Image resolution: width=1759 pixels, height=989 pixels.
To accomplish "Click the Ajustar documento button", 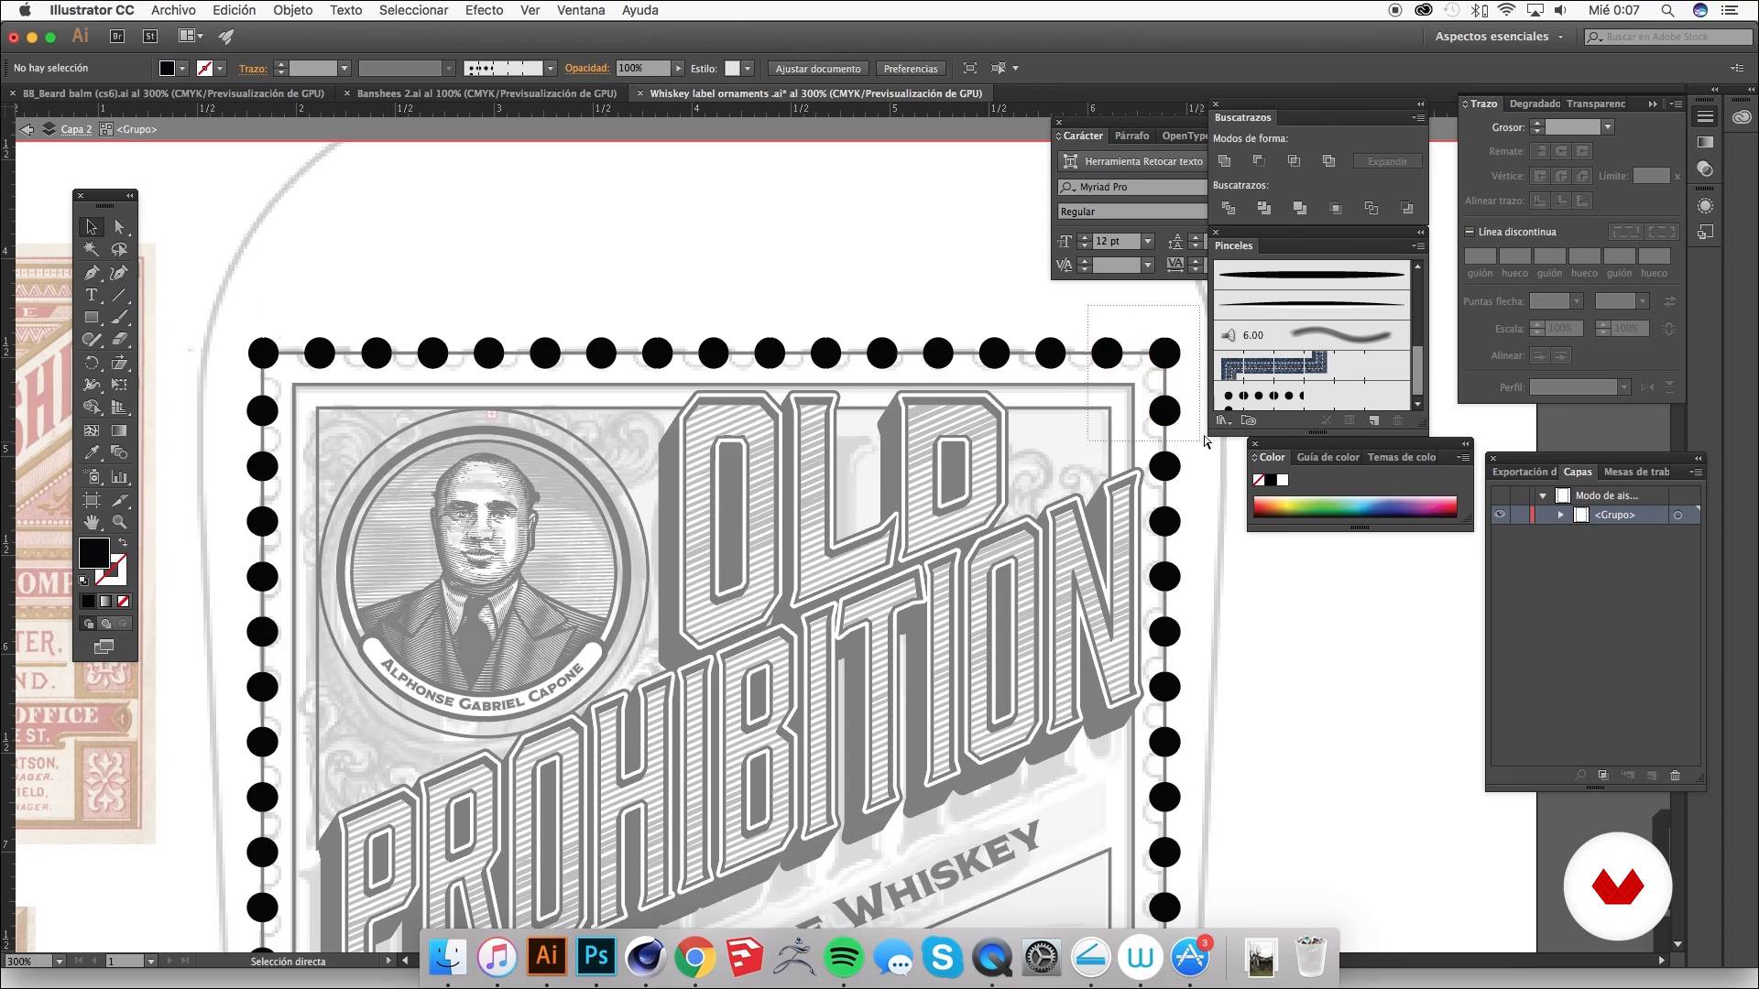I will (x=818, y=69).
